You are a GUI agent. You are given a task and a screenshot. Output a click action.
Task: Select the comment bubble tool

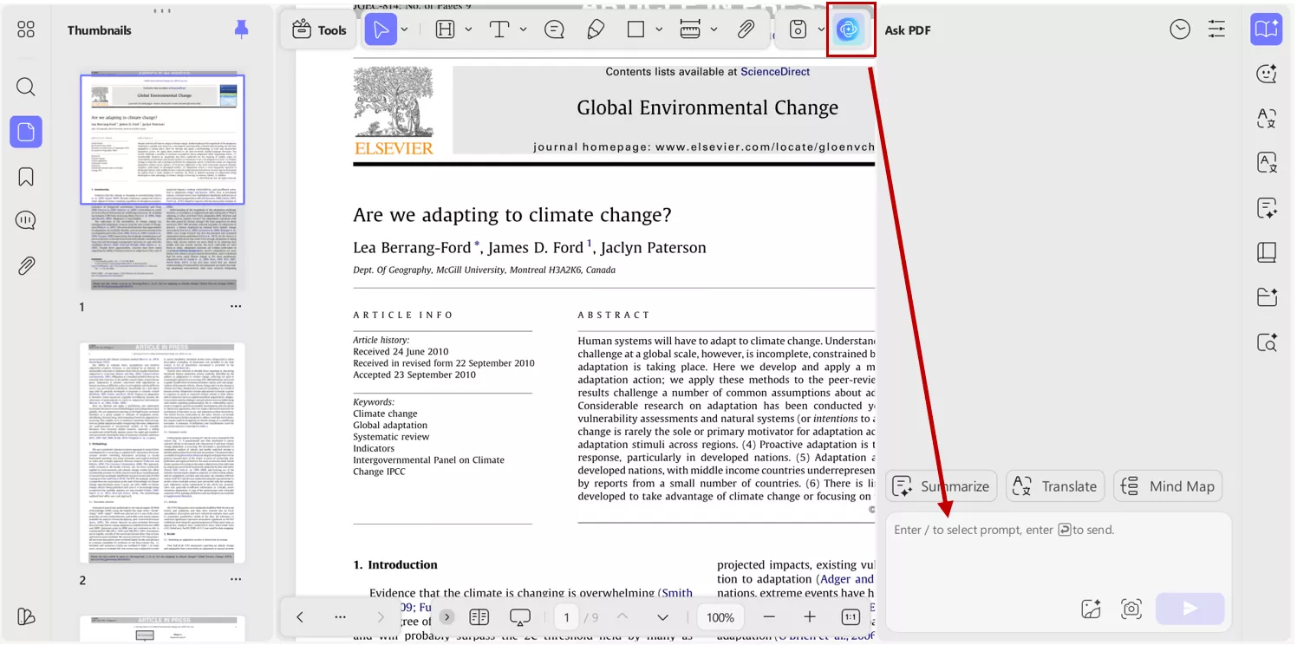554,30
